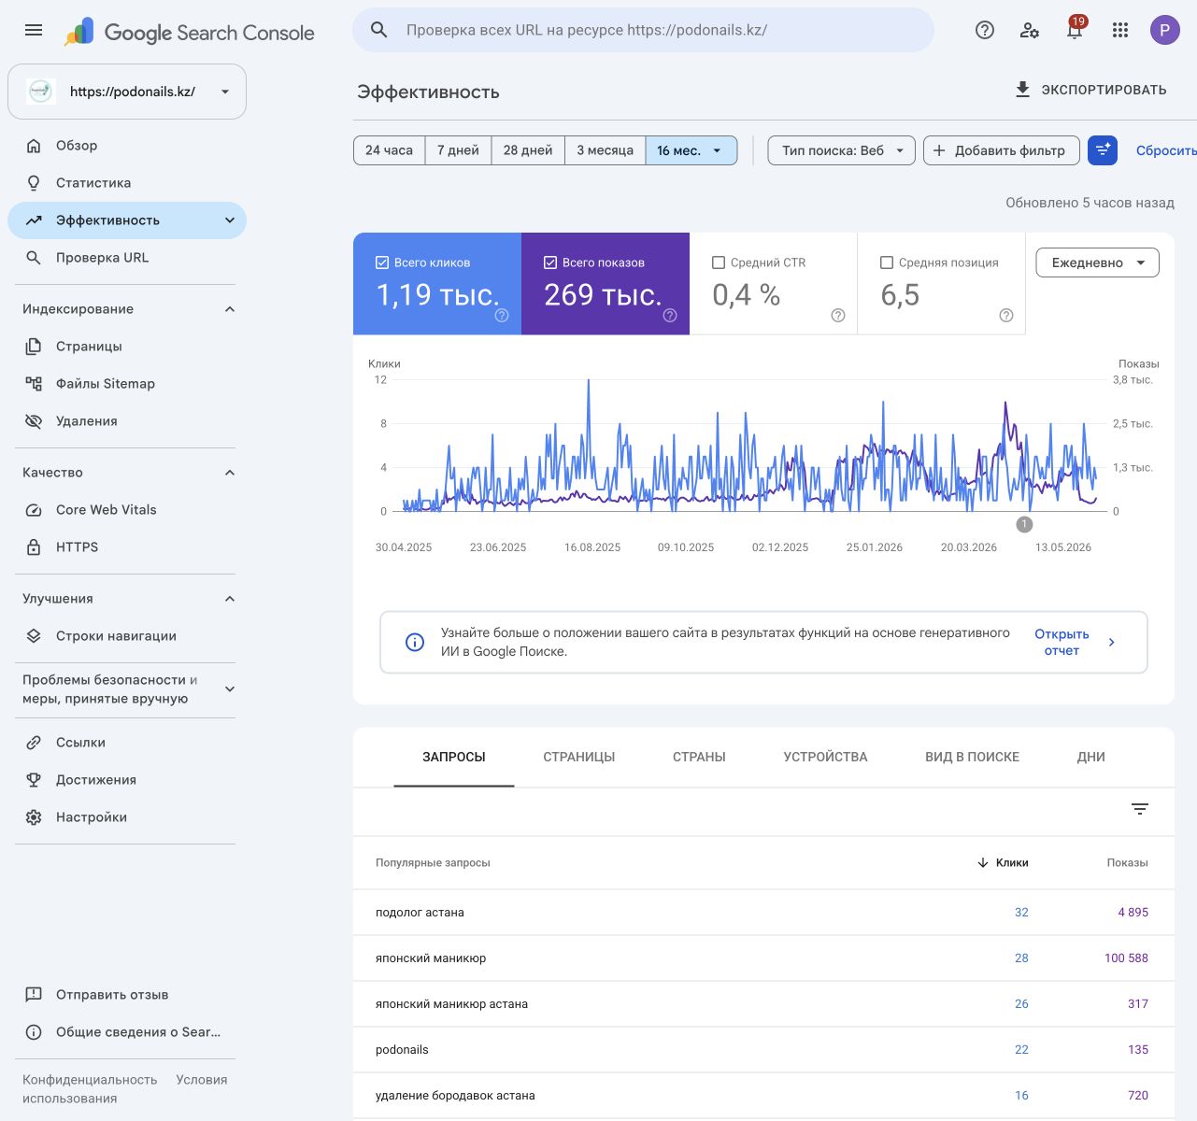Switch to the Устройства tab
Image resolution: width=1197 pixels, height=1121 pixels.
click(x=826, y=757)
